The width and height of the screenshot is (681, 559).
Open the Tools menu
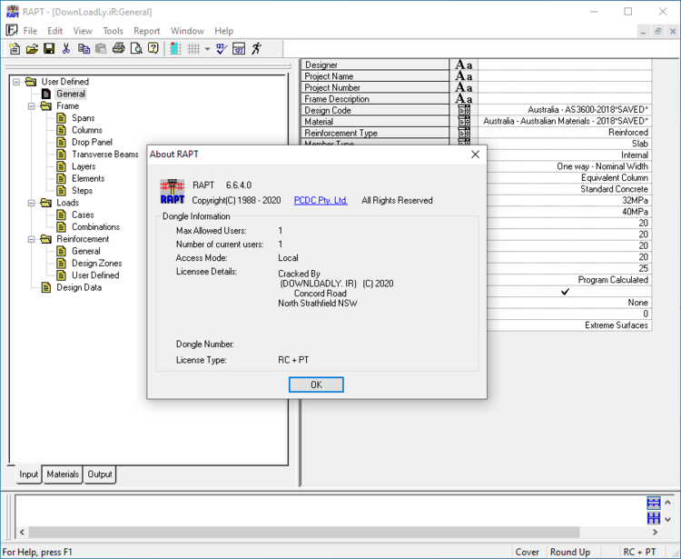coord(113,31)
